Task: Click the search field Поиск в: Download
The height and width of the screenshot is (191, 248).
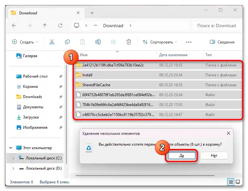Action: click(x=217, y=26)
